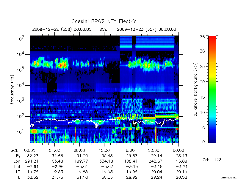Click the L value 31.18

[x=82, y=177]
